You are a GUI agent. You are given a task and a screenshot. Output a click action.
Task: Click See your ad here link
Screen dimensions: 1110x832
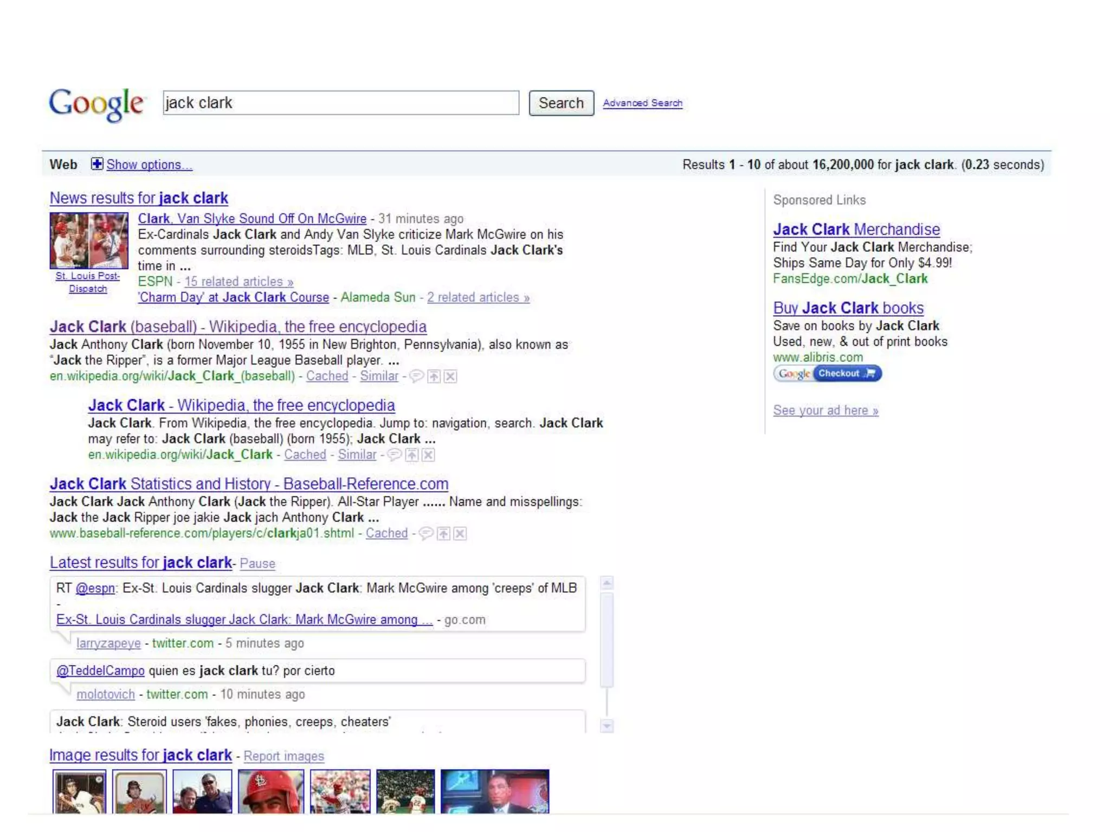[x=825, y=411]
